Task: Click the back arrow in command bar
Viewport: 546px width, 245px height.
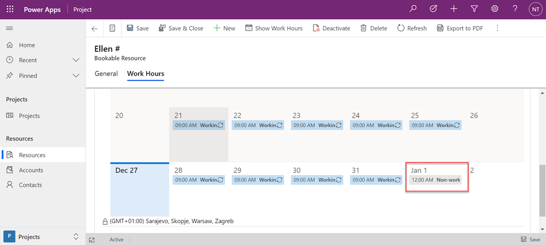Action: [95, 28]
